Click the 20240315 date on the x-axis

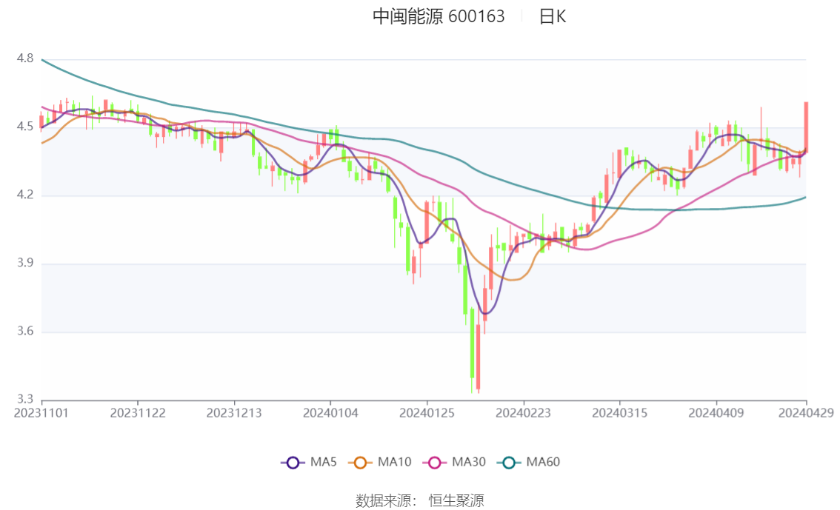619,412
